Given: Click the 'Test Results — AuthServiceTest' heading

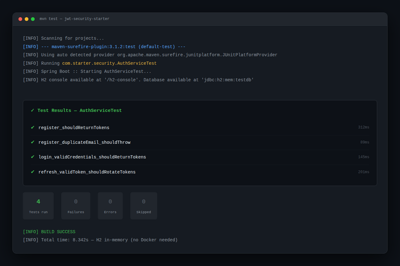Looking at the screenshot, I should [80, 111].
